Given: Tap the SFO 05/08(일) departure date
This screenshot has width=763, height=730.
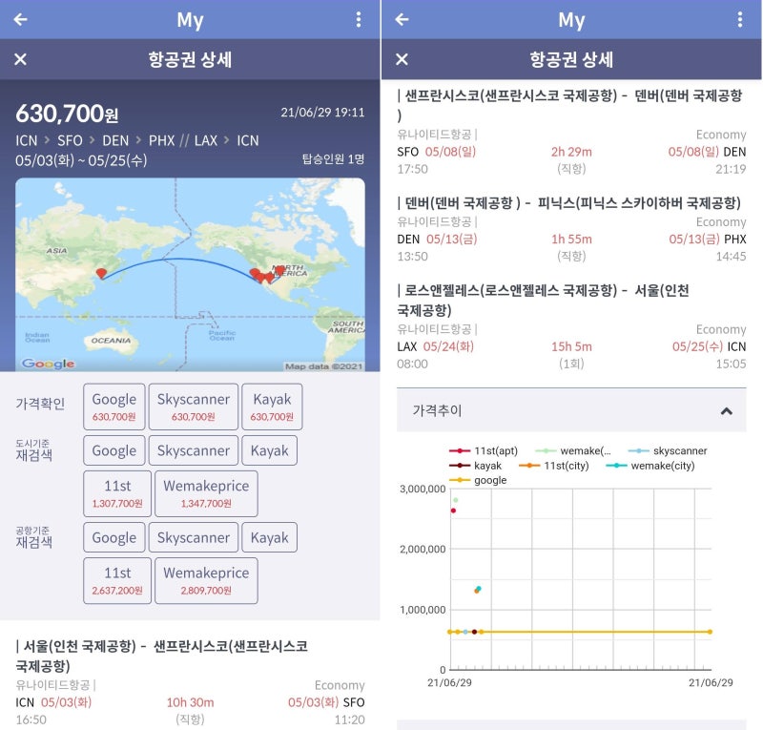Looking at the screenshot, I should (437, 152).
